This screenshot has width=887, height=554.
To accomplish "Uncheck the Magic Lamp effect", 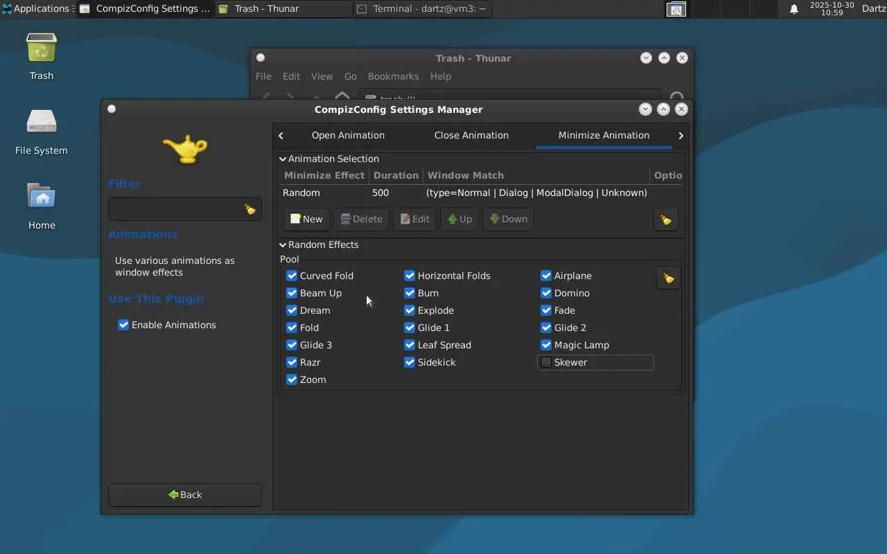I will (546, 345).
